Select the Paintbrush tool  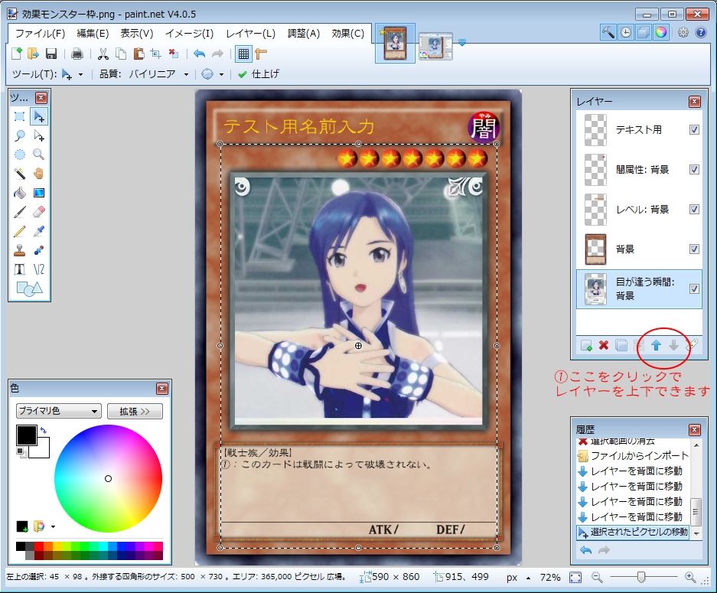coord(20,212)
